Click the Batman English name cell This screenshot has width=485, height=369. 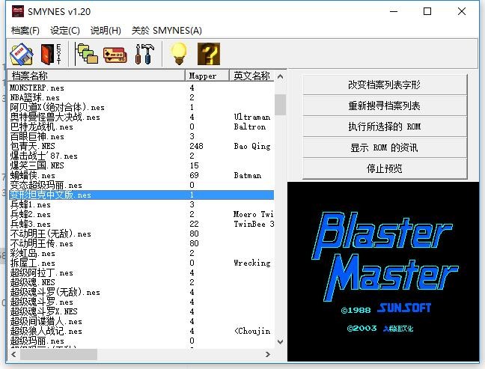(248, 175)
